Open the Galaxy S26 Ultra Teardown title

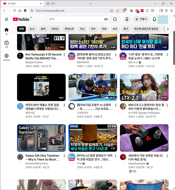(x=42, y=157)
